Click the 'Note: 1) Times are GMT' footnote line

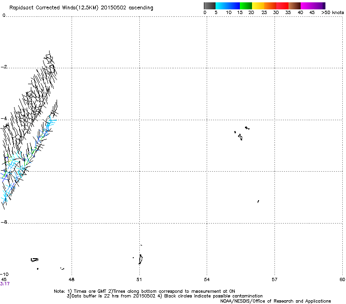pos(144,291)
